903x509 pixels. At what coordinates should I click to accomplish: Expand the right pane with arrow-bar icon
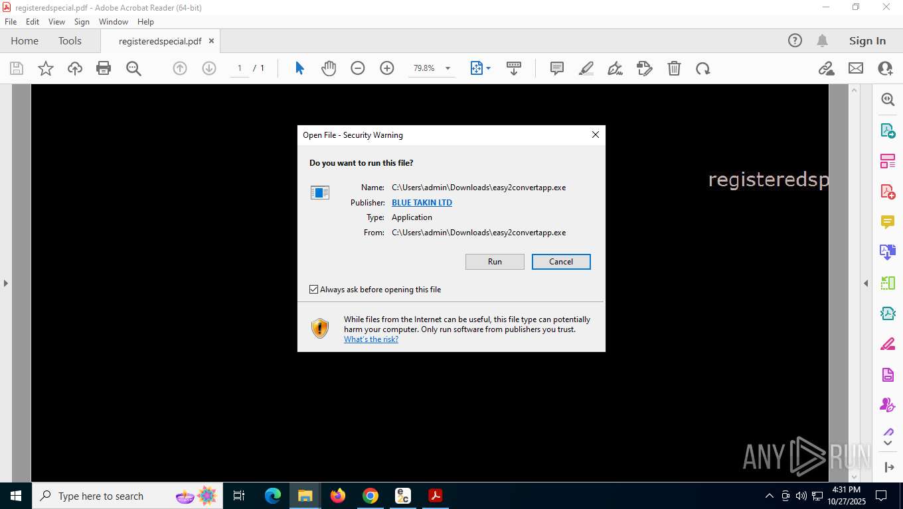[x=890, y=467]
